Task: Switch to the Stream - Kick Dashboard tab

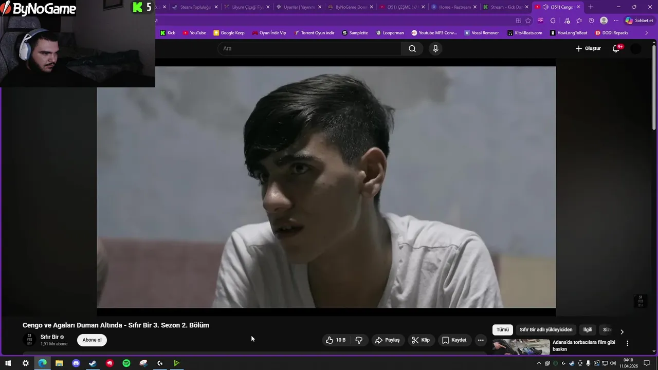Action: point(506,7)
